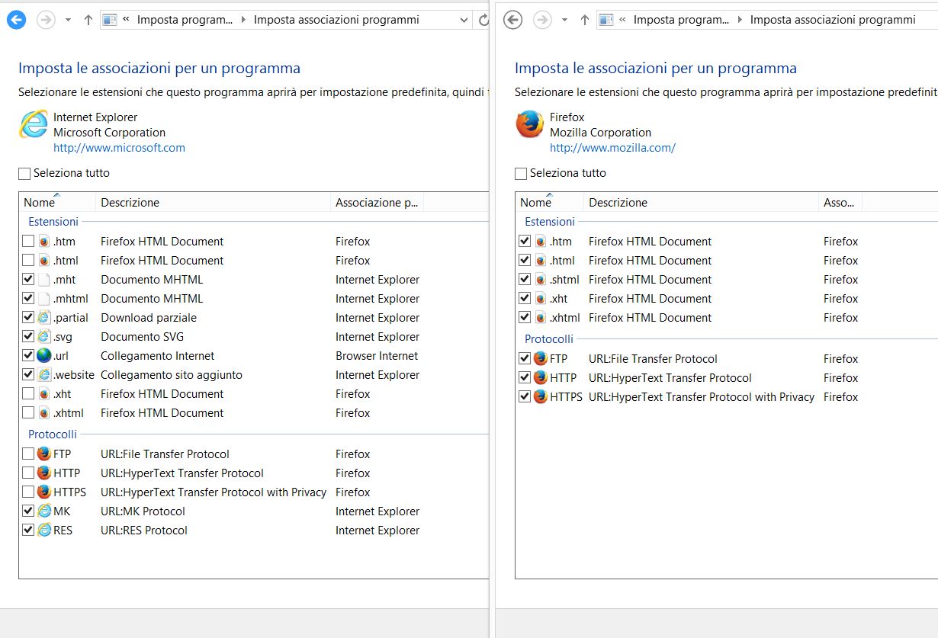This screenshot has height=638, width=938.
Task: Click the Associazione p... column header
Action: coord(377,202)
